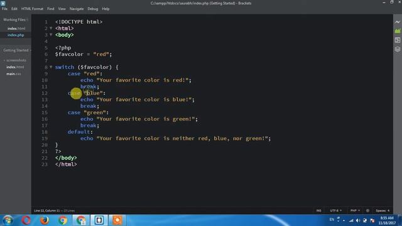Click the closing </html> tag on line 23
402x226 pixels.
click(66, 164)
